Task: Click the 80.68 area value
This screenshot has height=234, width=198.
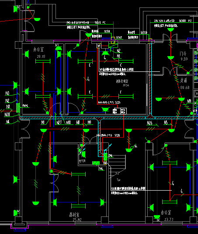Action: [x=185, y=88]
